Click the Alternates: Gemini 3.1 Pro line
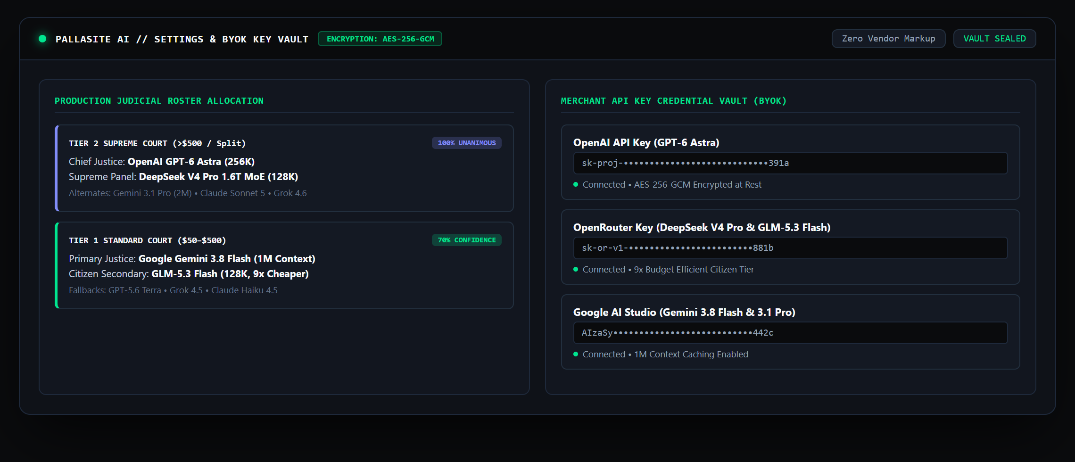The image size is (1075, 462). coord(188,193)
